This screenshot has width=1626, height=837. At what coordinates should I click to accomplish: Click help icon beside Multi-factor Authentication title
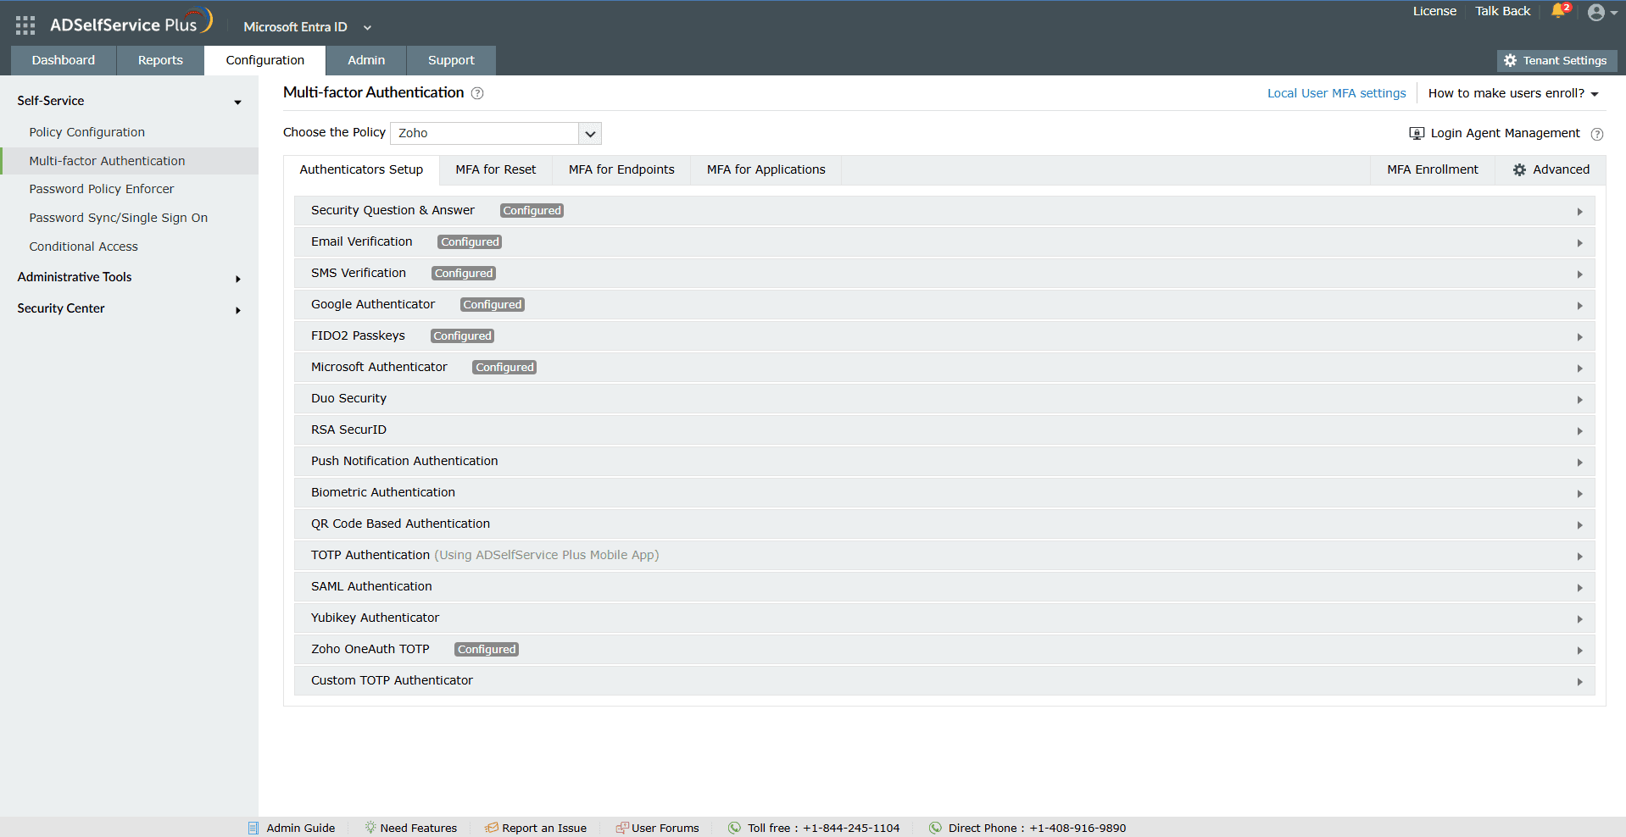click(x=477, y=93)
